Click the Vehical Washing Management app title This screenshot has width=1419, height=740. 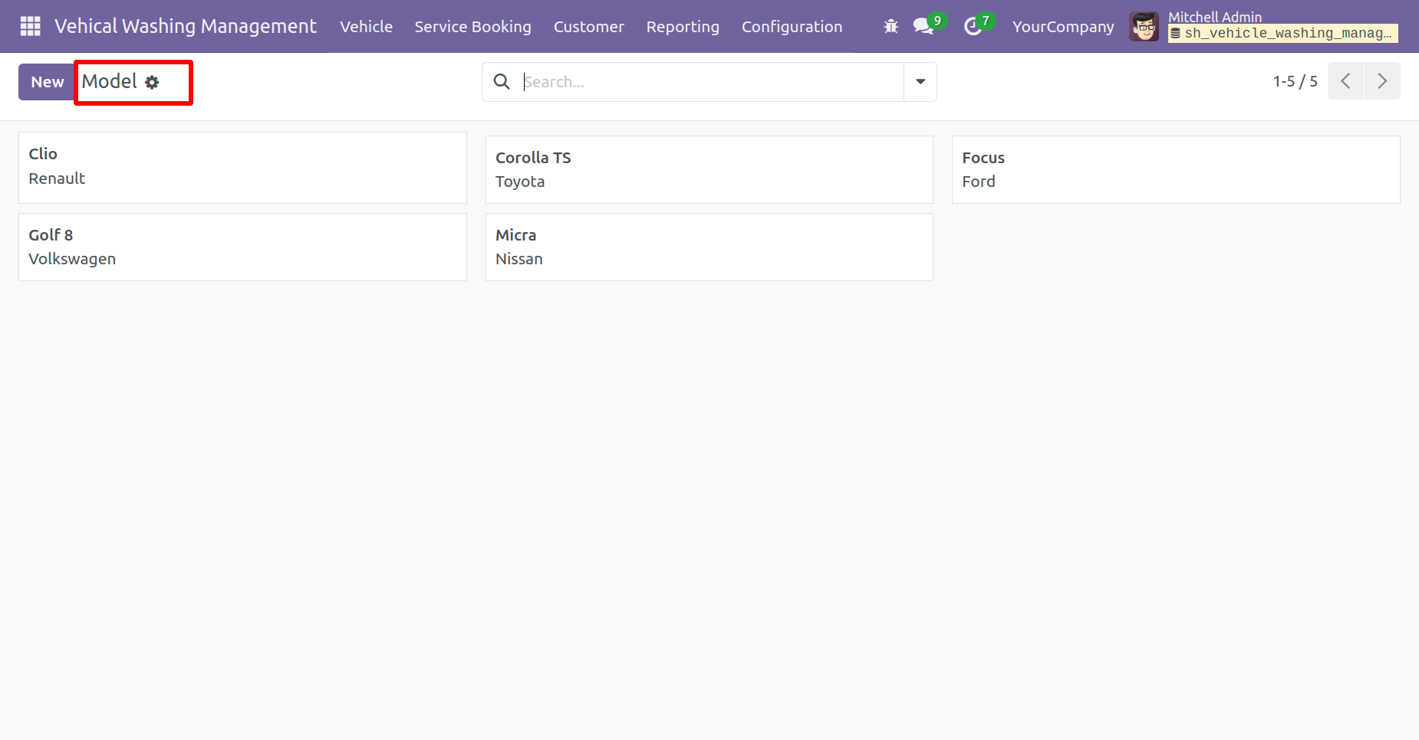click(x=185, y=26)
